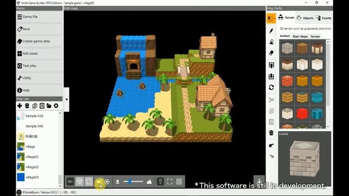349x196 pixels.
Task: Select the solid red block swatch
Action: coord(302,114)
